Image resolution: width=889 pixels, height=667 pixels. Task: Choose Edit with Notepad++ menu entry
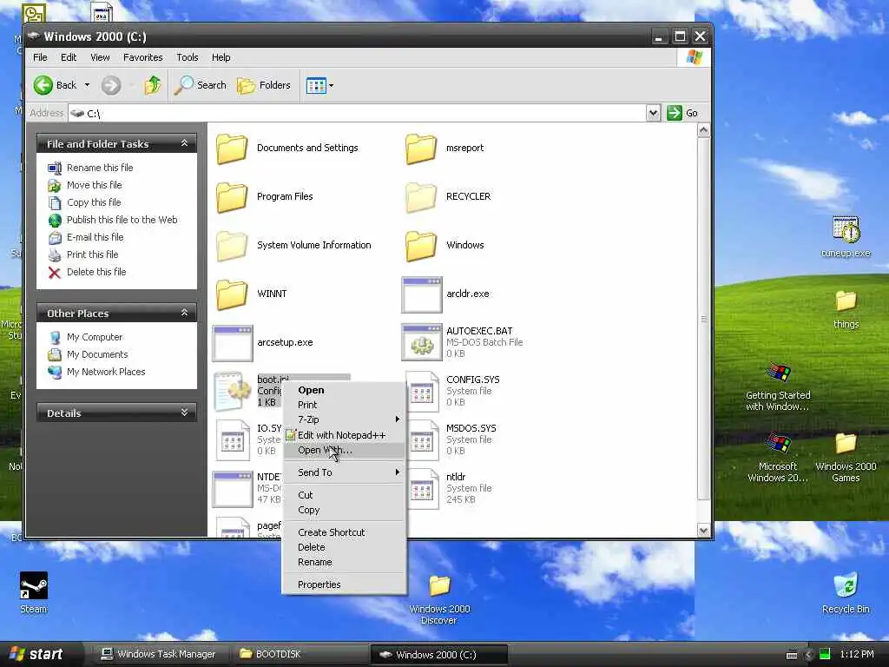[344, 435]
